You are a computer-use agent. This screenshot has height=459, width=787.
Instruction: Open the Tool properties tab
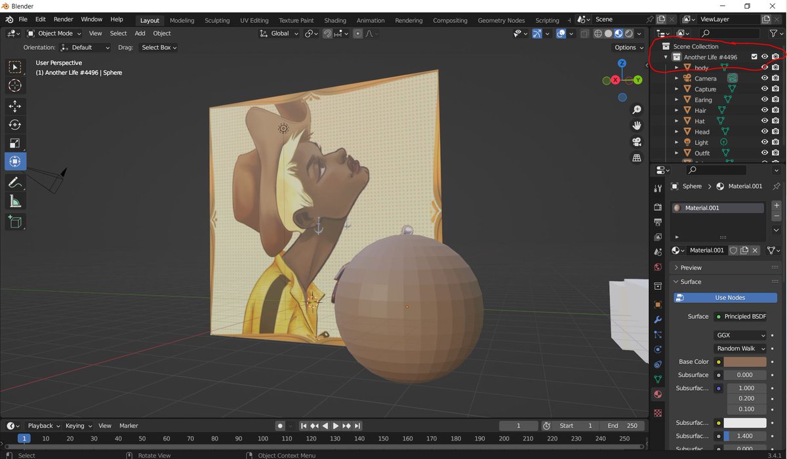pos(658,189)
